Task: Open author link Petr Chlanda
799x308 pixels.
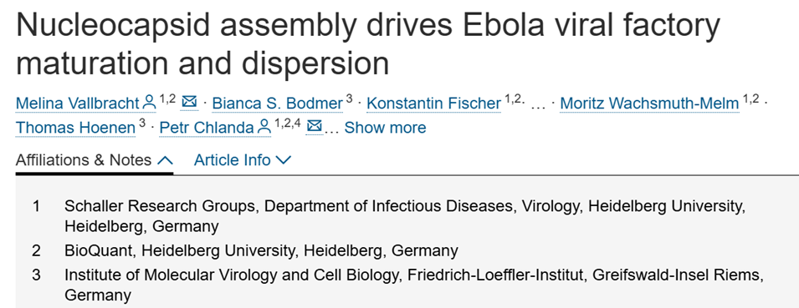Action: click(207, 128)
